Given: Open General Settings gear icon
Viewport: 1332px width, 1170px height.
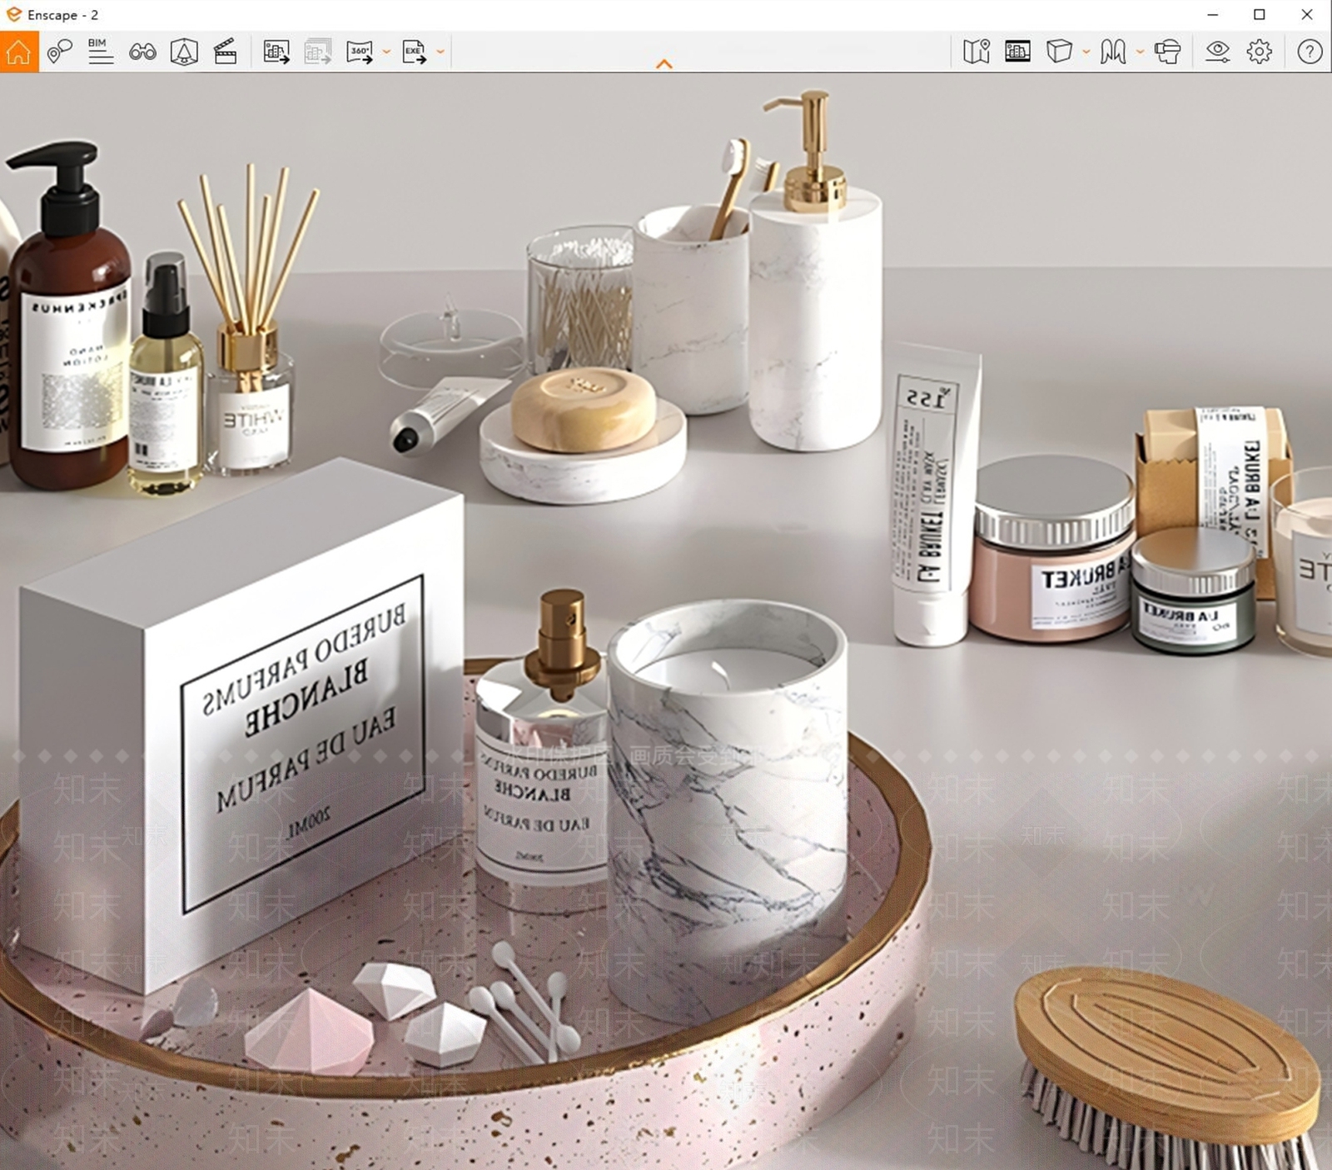Looking at the screenshot, I should [1260, 52].
